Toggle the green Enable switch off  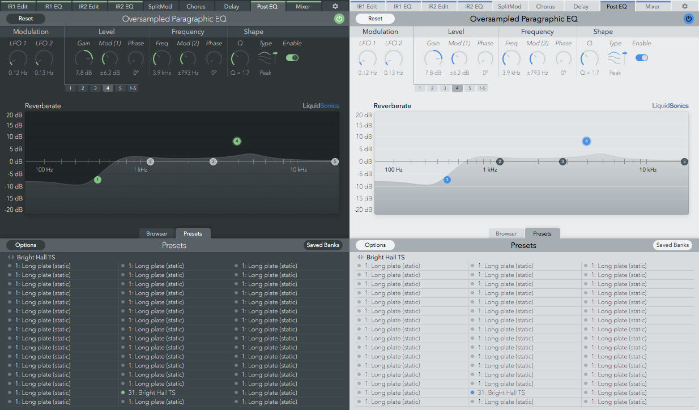point(292,58)
